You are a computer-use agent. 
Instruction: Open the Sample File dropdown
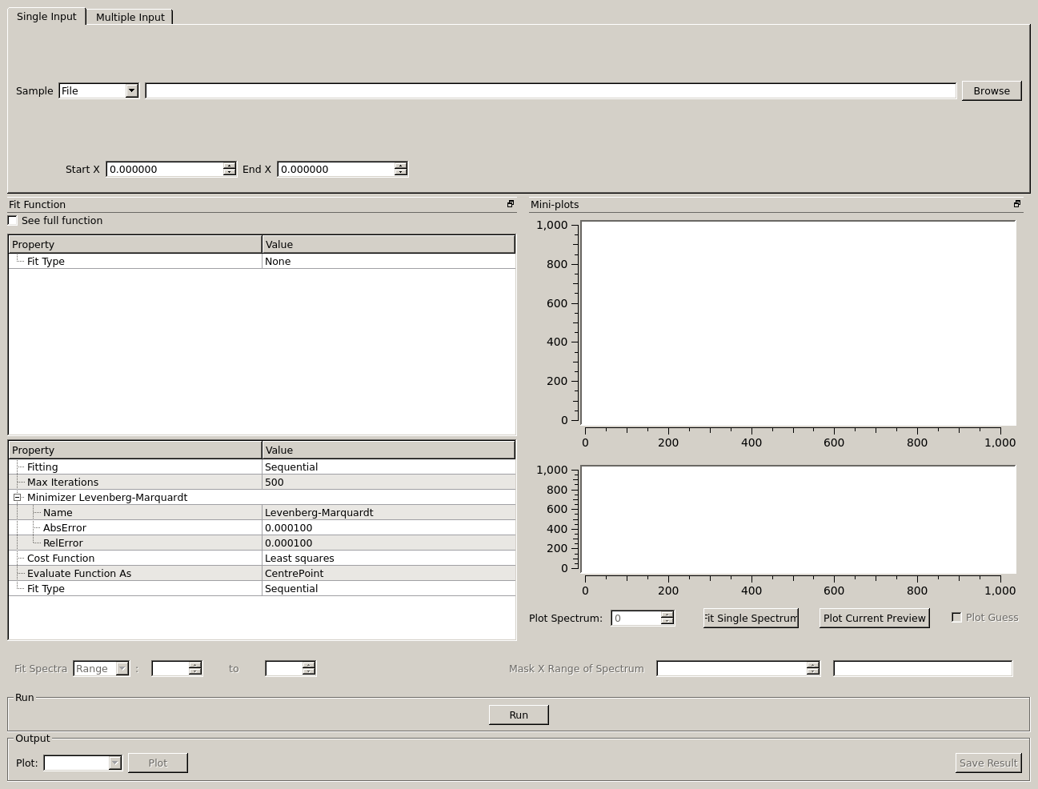tap(131, 91)
